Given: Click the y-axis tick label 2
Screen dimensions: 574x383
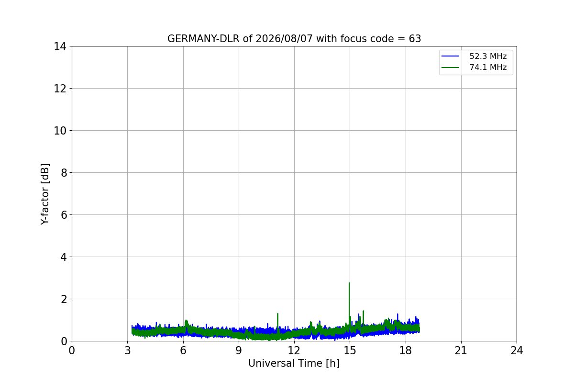Looking at the screenshot, I should (64, 299).
